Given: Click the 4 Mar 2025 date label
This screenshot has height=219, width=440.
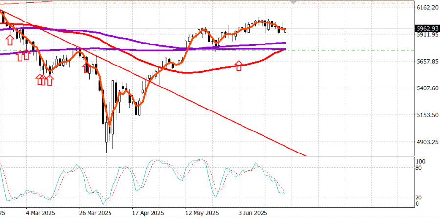Looking at the screenshot, I should [x=41, y=212].
